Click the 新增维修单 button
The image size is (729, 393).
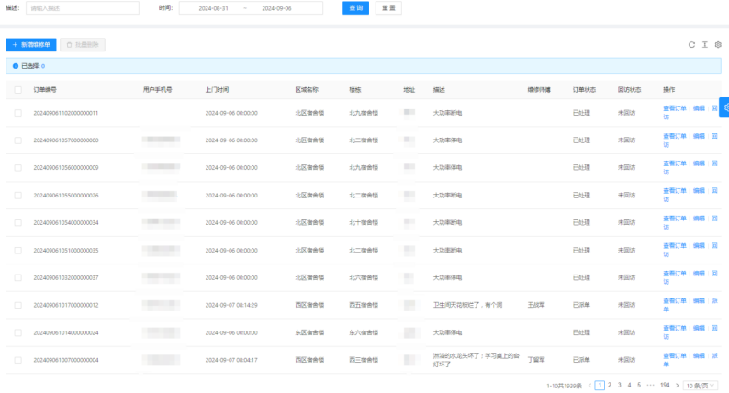click(31, 44)
